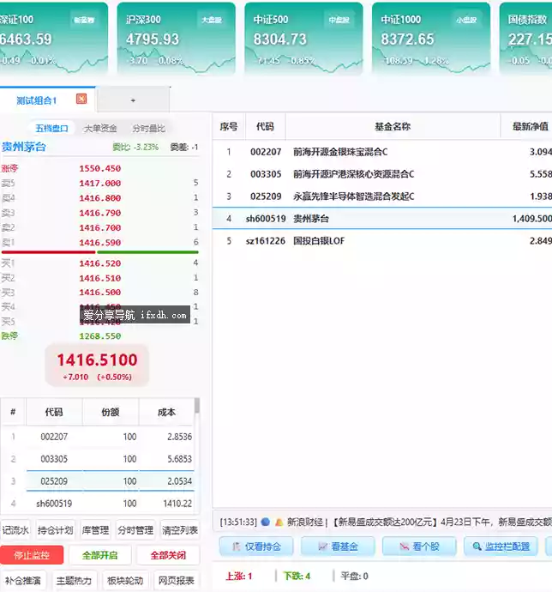The height and width of the screenshot is (592, 552).
Task: Select row 永赢先锋半导体智选混合发起C
Action: [x=382, y=196]
